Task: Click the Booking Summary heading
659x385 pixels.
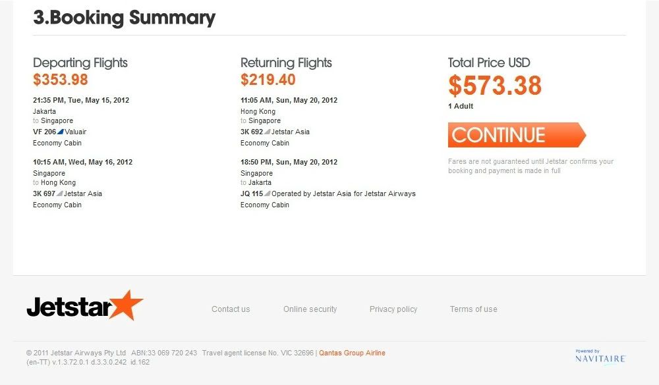Action: (125, 18)
